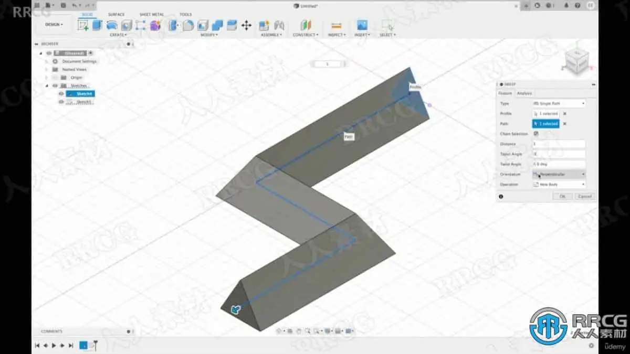This screenshot has width=630, height=354.
Task: Switch to the Sheet Metal tab
Action: (x=152, y=14)
